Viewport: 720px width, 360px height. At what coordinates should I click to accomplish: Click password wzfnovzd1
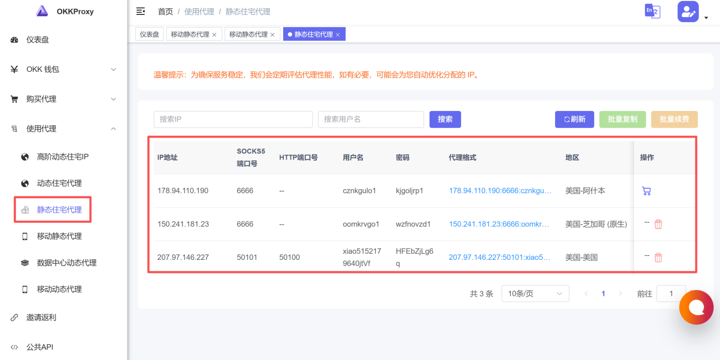(x=413, y=224)
